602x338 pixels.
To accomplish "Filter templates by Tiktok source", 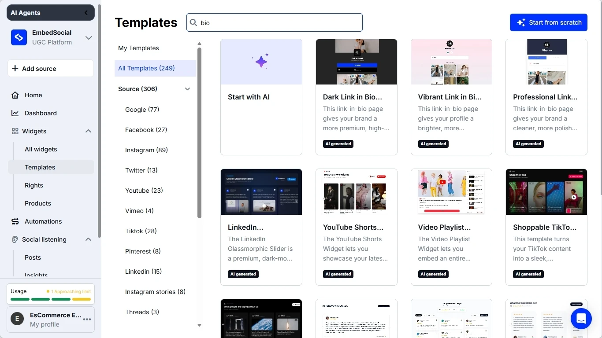I will [141, 231].
